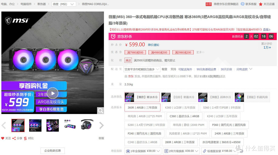Select version 280R | ARGB | 三年质保
278x155 pixels.
click(180, 142)
